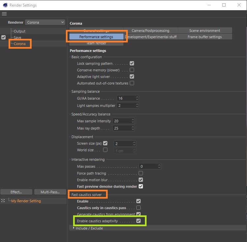The width and height of the screenshot is (247, 242).
Task: Toggle Enable caustics adaptivity checkbox
Action: 138,221
